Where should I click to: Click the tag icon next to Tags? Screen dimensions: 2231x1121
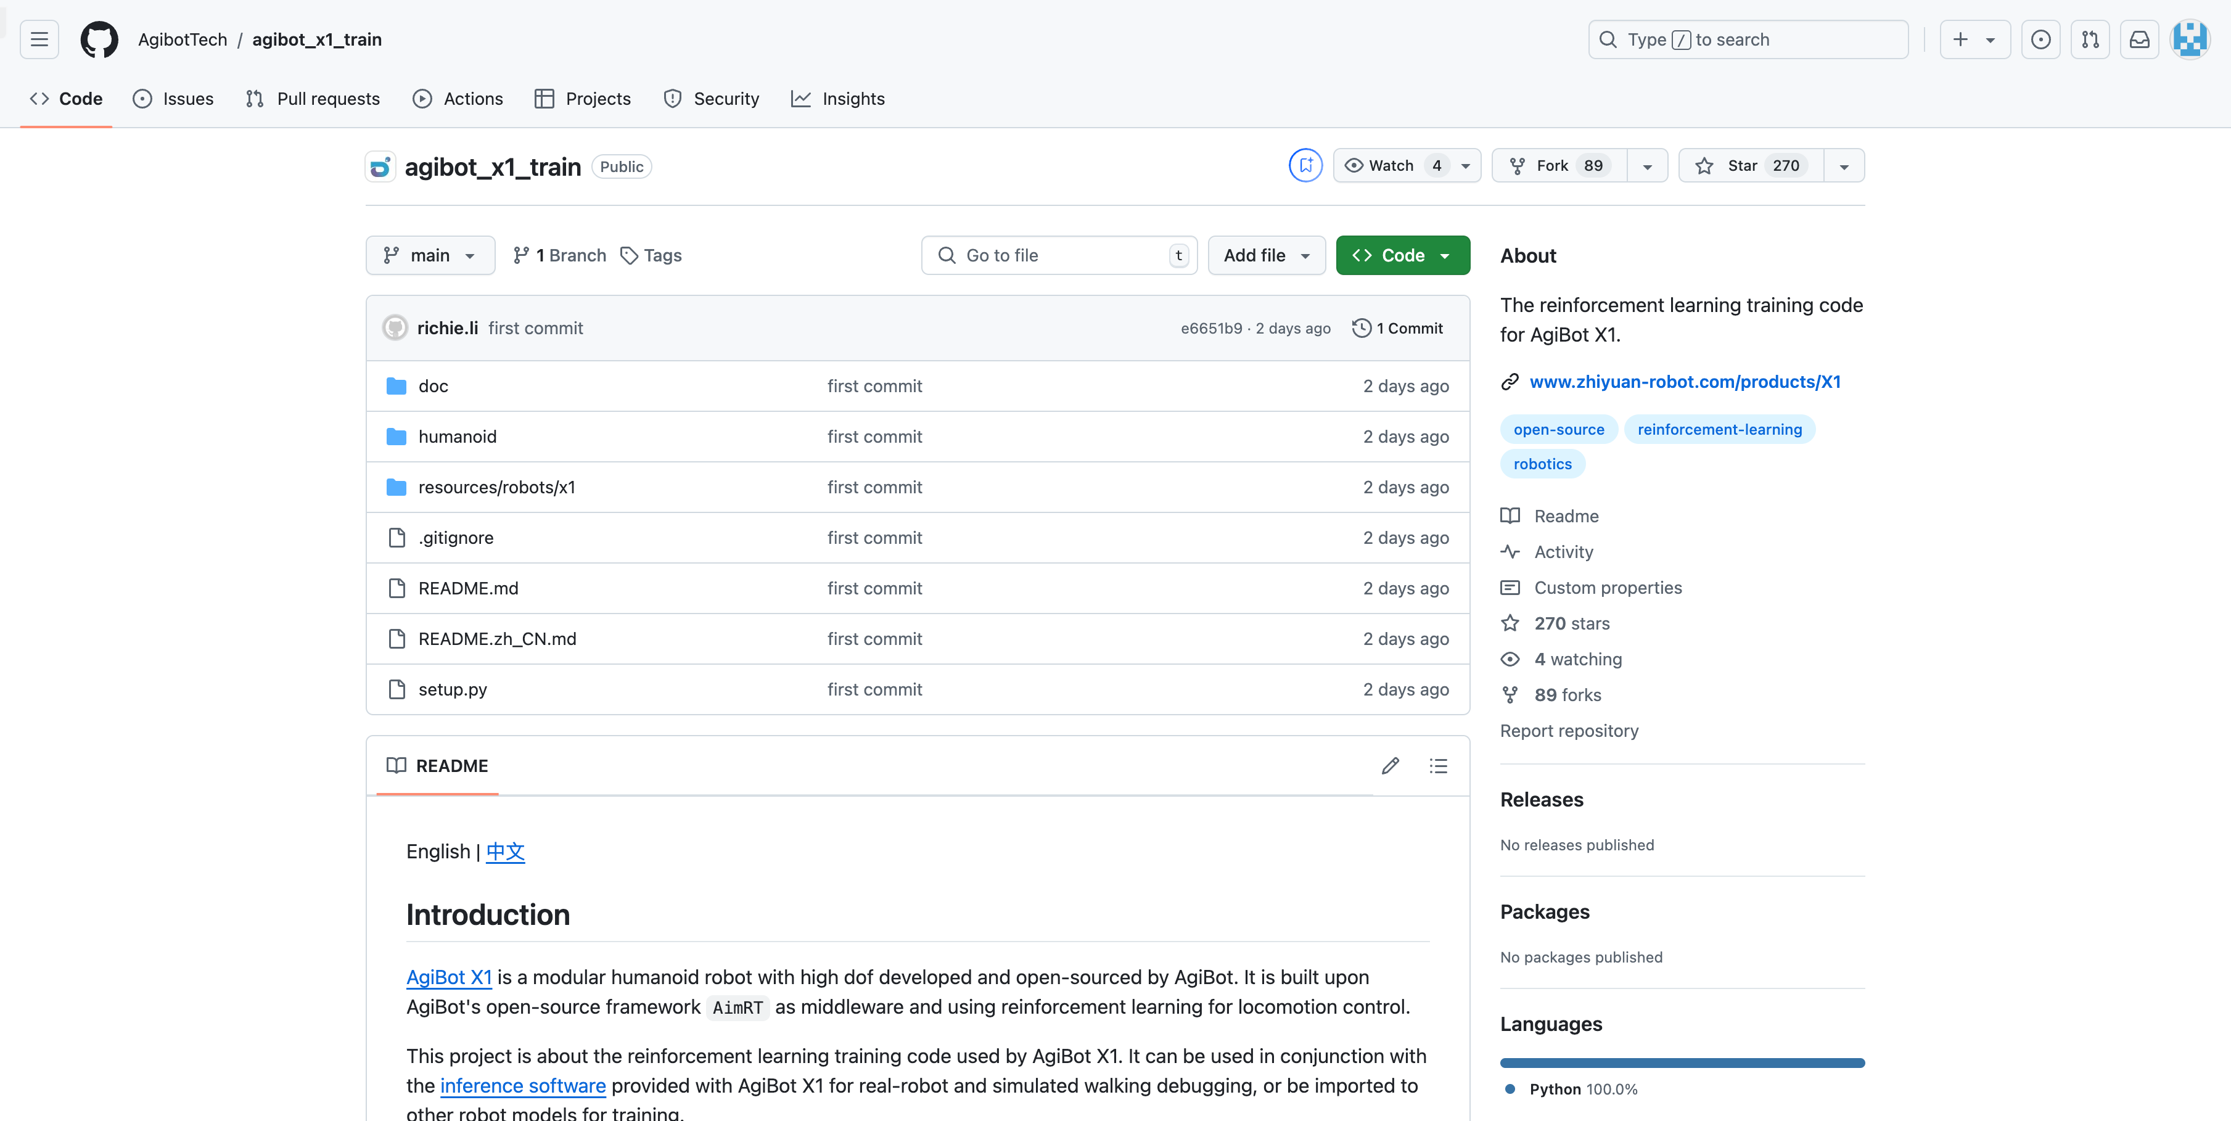coord(630,255)
